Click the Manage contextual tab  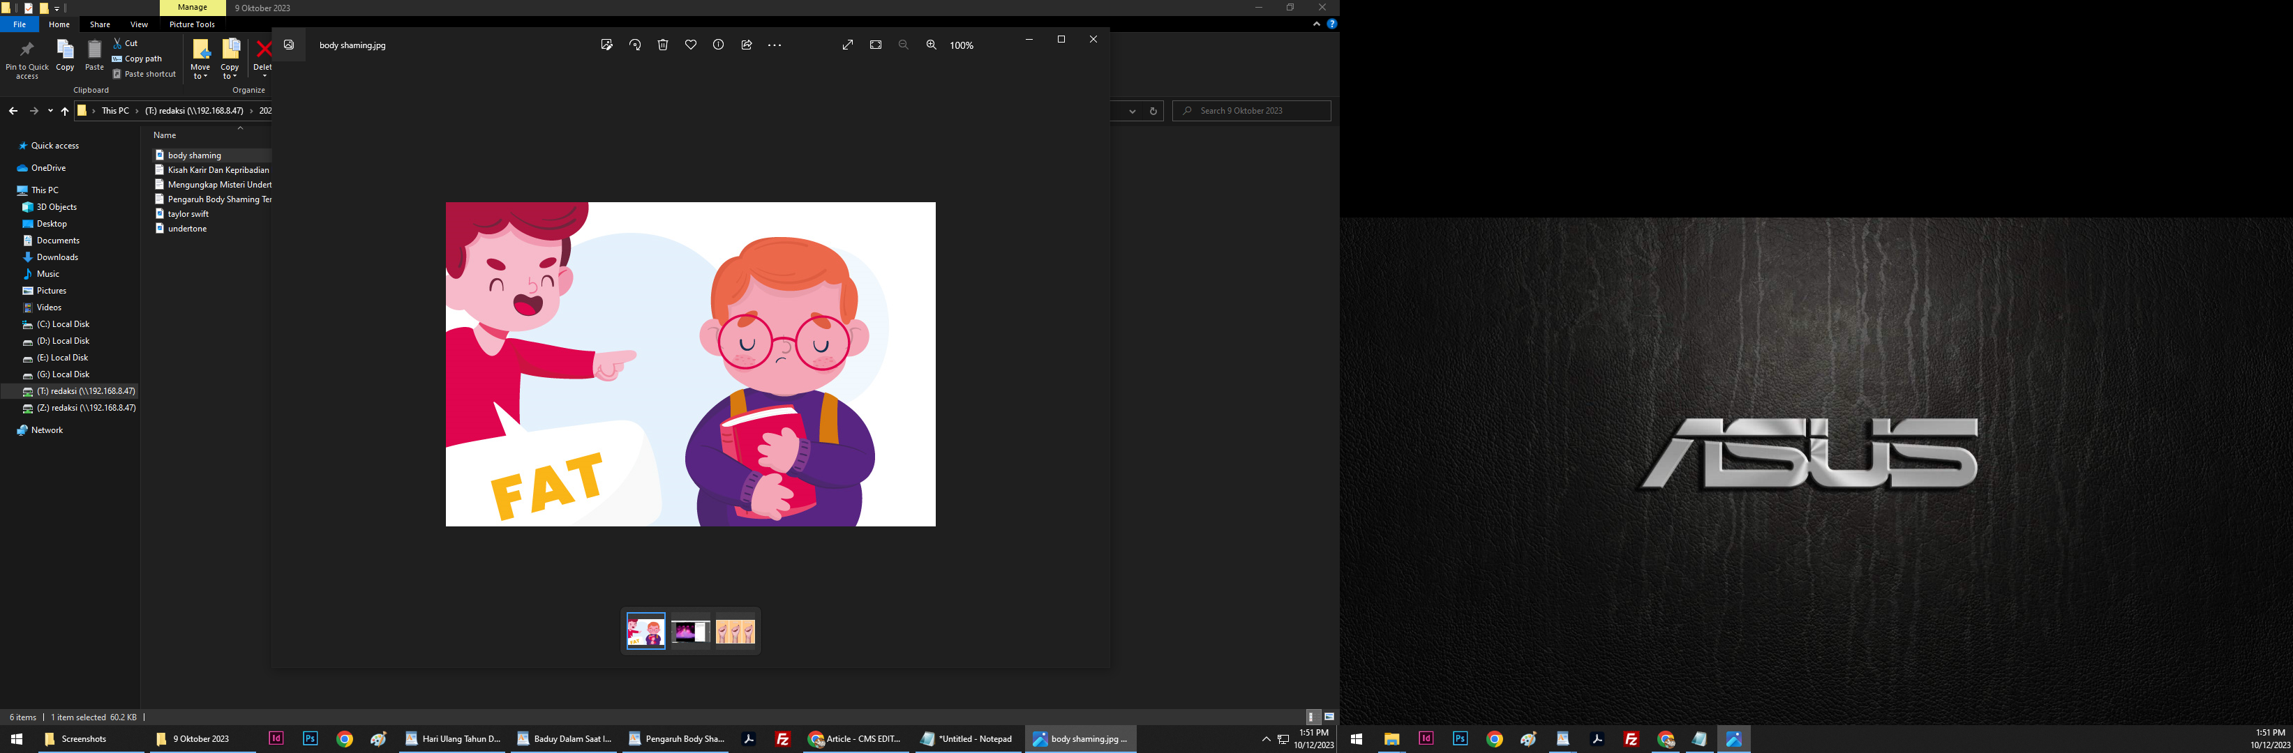193,7
